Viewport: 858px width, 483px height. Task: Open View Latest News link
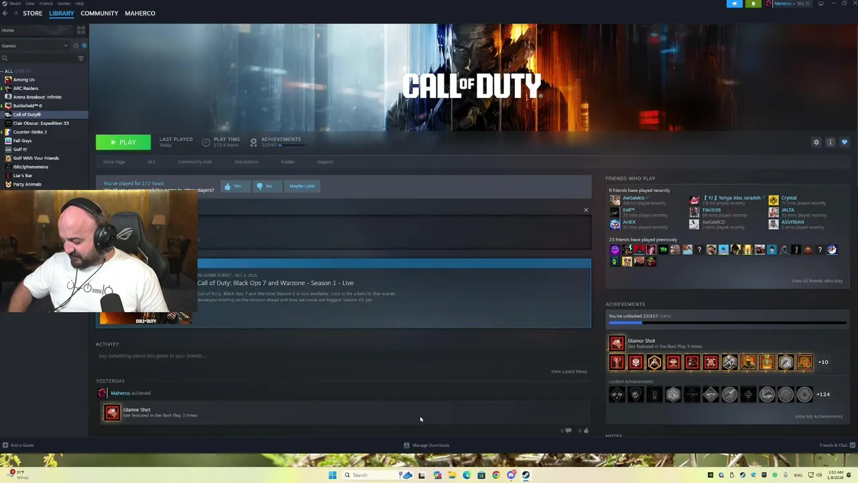tap(568, 372)
